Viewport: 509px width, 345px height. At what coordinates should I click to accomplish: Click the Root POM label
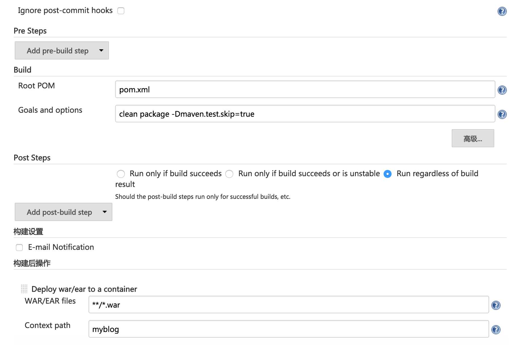tap(37, 86)
